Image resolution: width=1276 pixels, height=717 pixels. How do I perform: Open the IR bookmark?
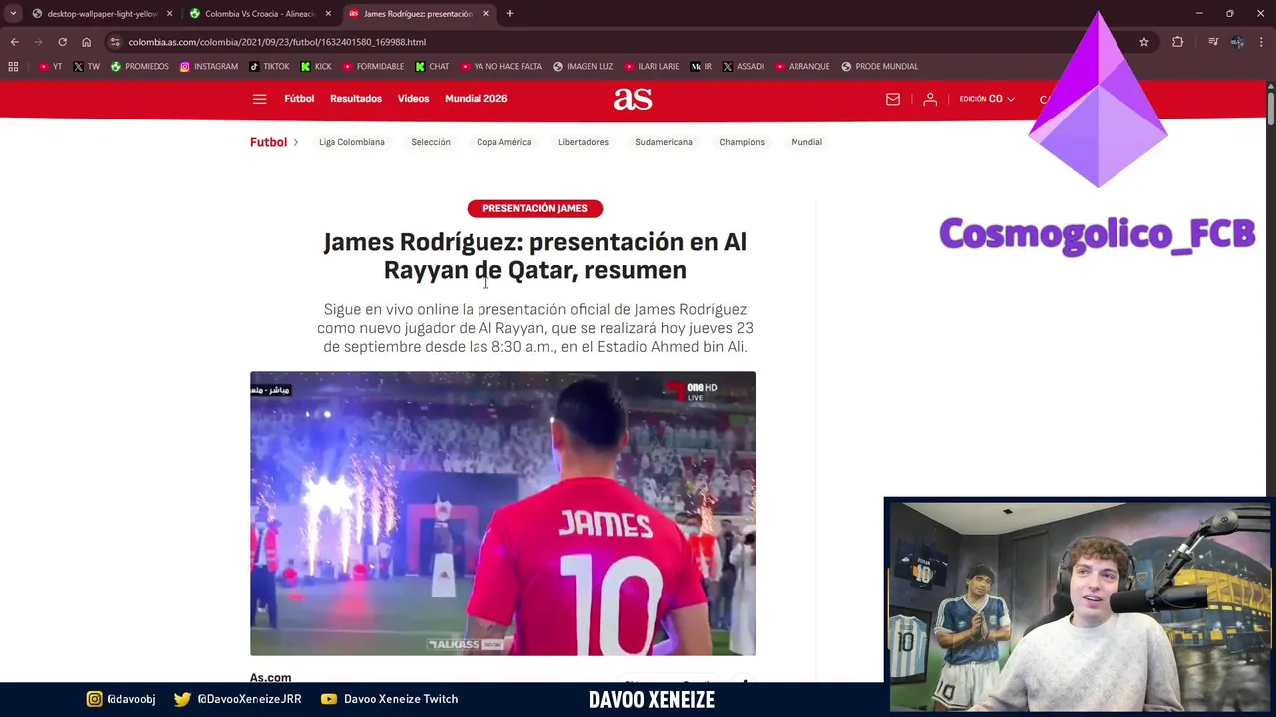(x=702, y=67)
